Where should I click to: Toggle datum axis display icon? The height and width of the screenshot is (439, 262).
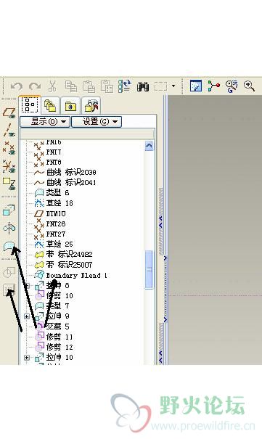pos(9,130)
